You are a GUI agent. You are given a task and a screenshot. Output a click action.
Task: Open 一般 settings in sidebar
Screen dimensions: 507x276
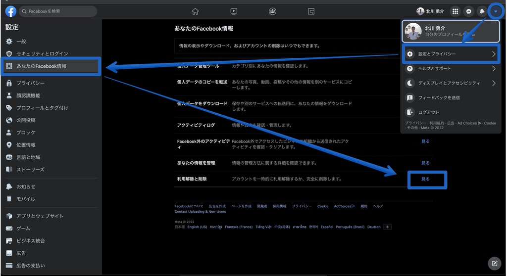coord(51,42)
